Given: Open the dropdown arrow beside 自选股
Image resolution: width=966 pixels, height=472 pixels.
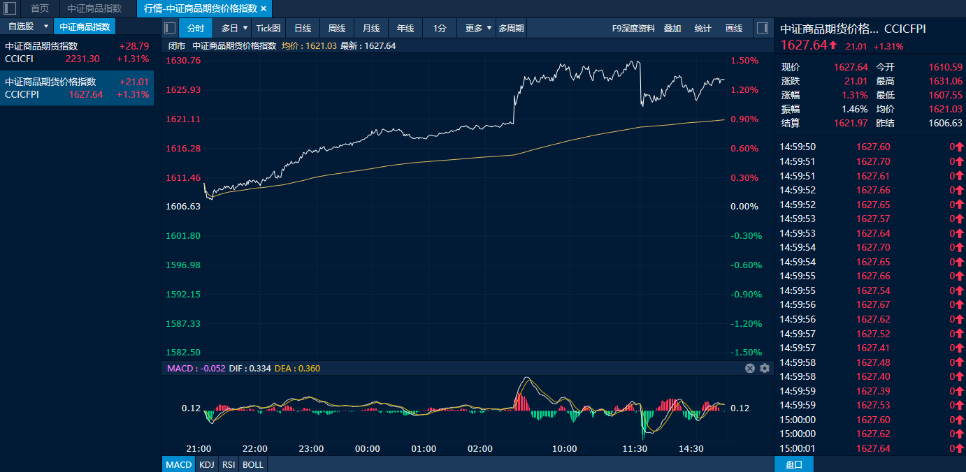Looking at the screenshot, I should click(x=46, y=27).
